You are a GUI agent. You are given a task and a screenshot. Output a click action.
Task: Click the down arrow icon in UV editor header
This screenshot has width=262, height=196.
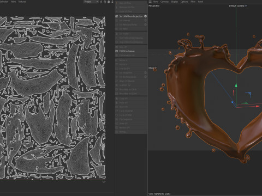click(112, 2)
